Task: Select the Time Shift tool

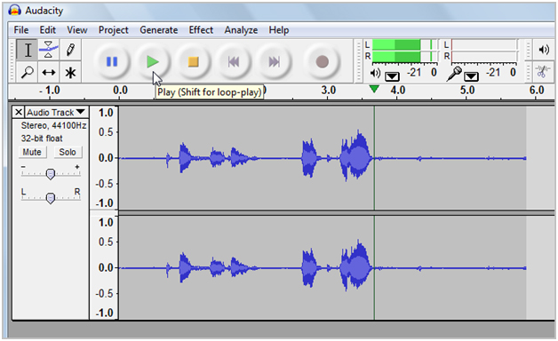Action: point(49,72)
